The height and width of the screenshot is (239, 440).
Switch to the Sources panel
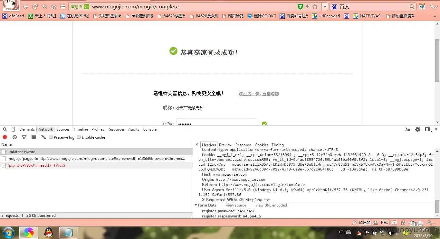tap(63, 129)
